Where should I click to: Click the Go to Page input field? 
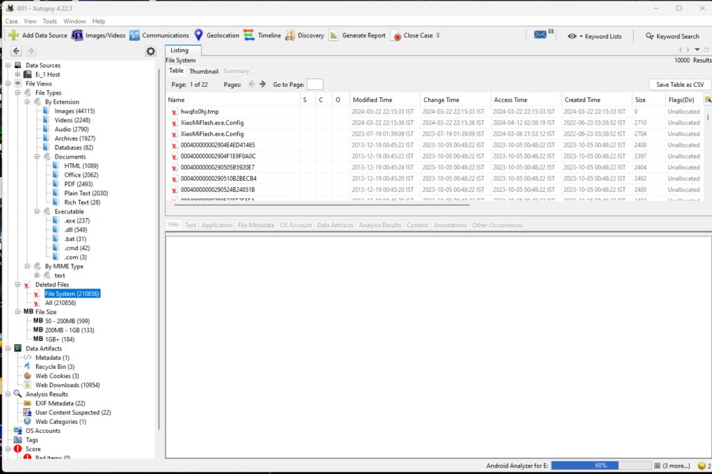(316, 84)
